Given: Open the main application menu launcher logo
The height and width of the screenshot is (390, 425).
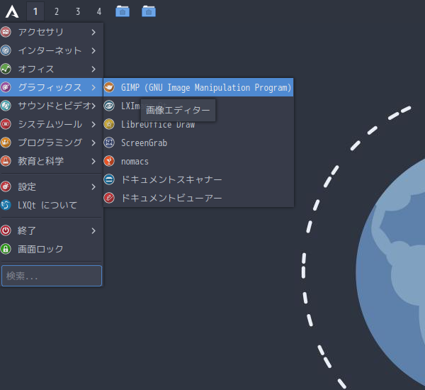Looking at the screenshot, I should point(12,11).
